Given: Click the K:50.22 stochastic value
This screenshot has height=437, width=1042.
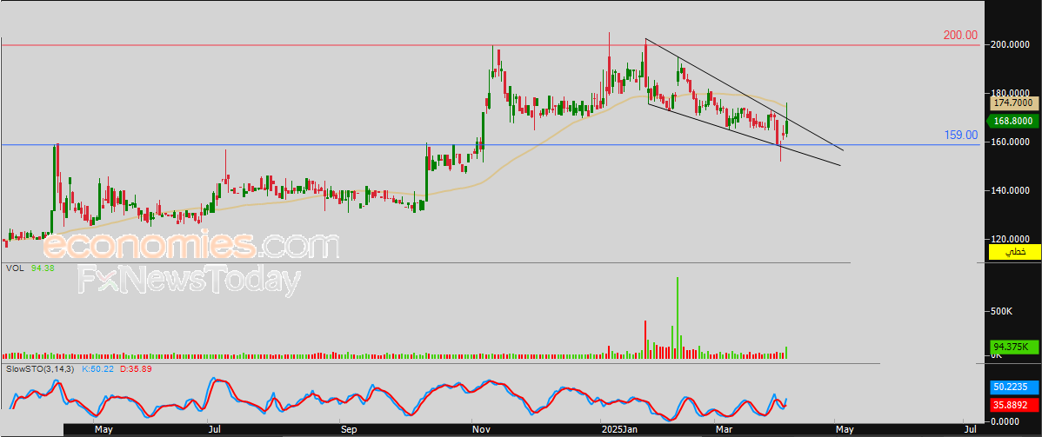Looking at the screenshot, I should [x=99, y=367].
